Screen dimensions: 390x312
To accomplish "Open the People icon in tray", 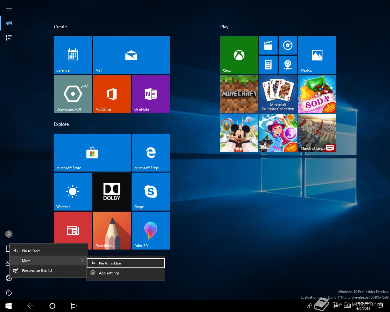I will 310,306.
